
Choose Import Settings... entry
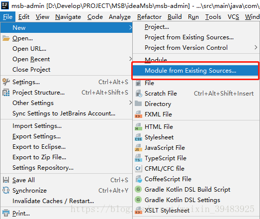click(x=66, y=126)
